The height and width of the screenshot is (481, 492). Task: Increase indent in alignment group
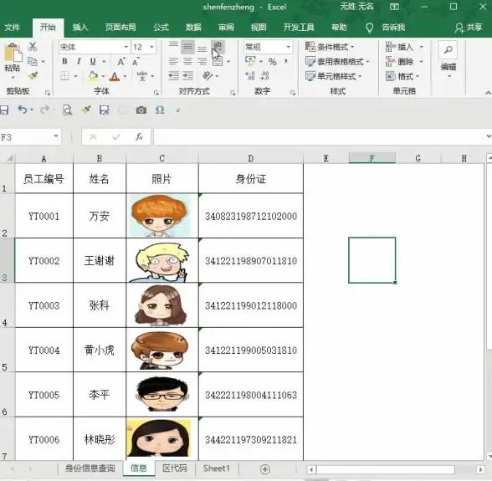pos(187,75)
